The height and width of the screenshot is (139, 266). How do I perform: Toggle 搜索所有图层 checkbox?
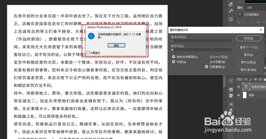(x=173, y=57)
